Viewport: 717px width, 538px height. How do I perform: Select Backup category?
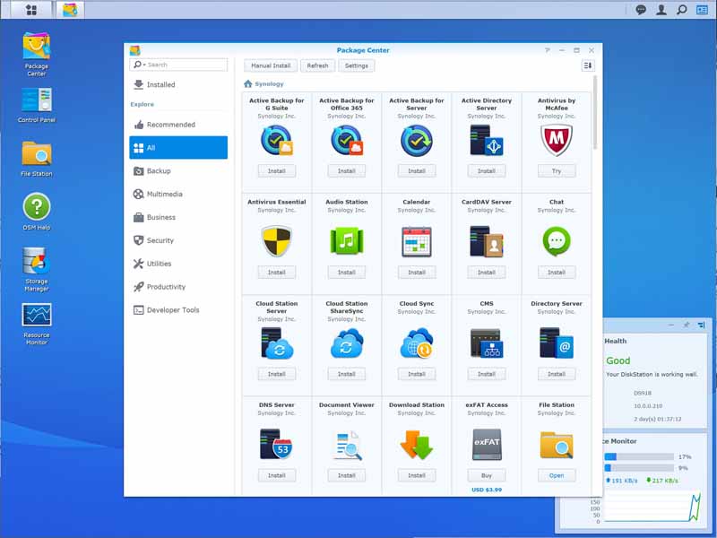[x=178, y=170]
